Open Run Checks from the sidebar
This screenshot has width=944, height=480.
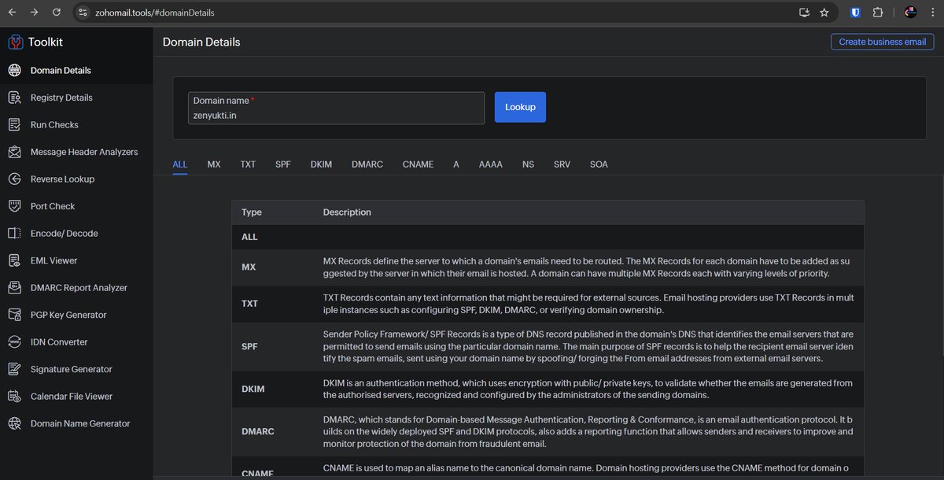click(54, 124)
